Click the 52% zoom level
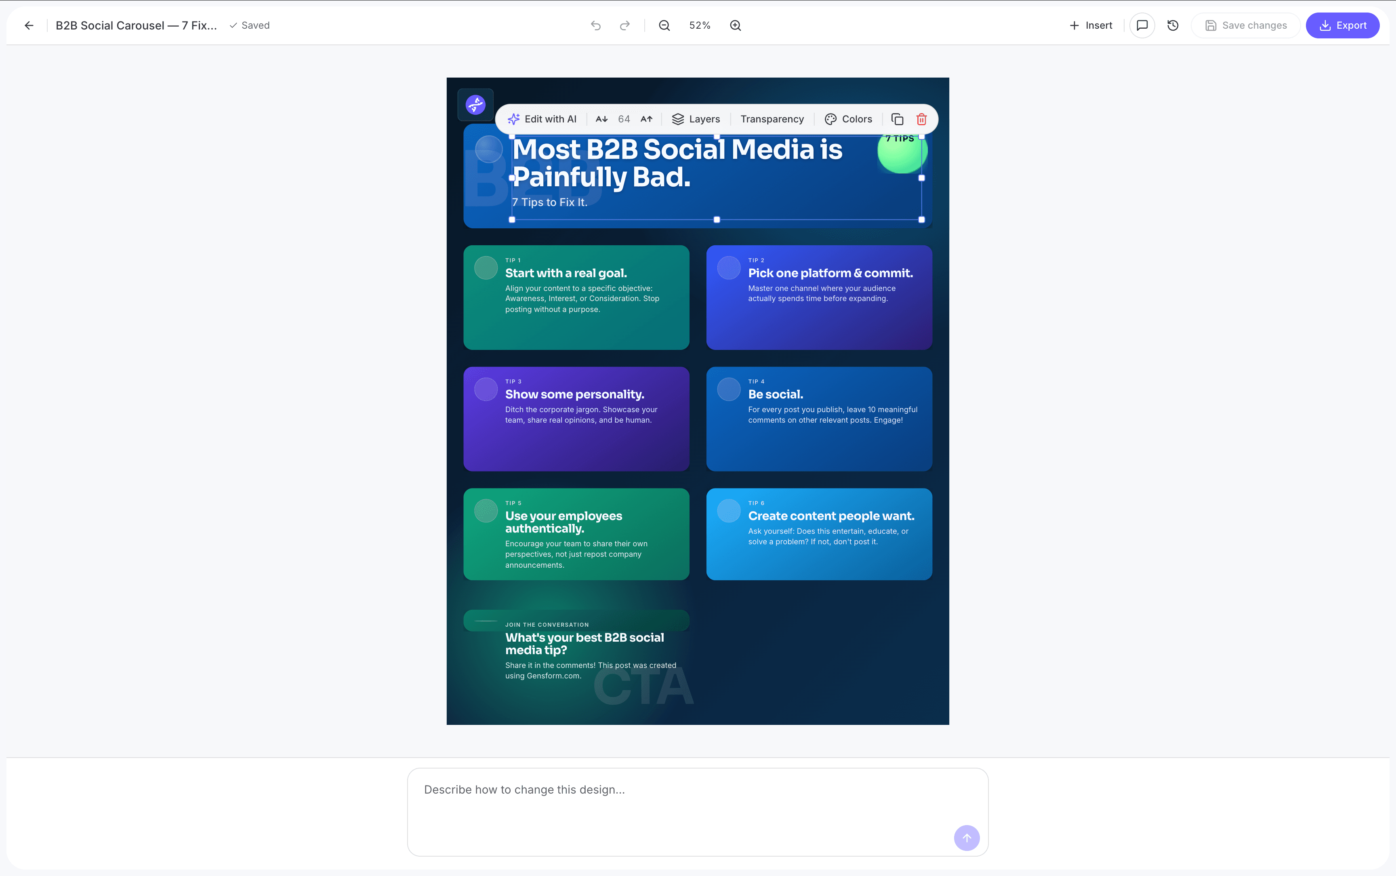This screenshot has width=1396, height=876. point(700,25)
